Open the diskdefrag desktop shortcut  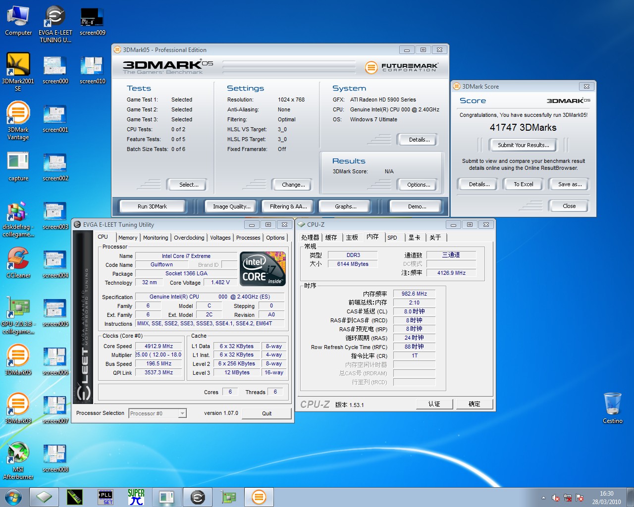18,219
